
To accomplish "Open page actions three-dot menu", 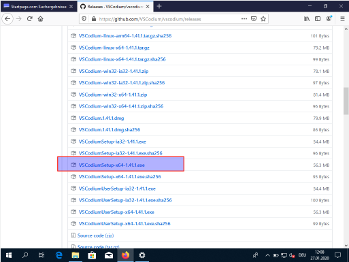I will pos(244,19).
